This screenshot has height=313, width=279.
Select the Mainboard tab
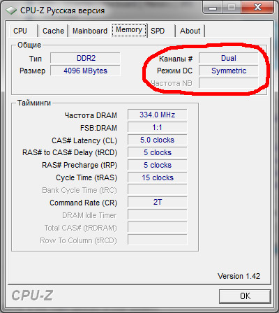pos(90,31)
